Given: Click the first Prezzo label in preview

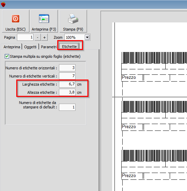Looking at the screenshot, I should point(129,77).
